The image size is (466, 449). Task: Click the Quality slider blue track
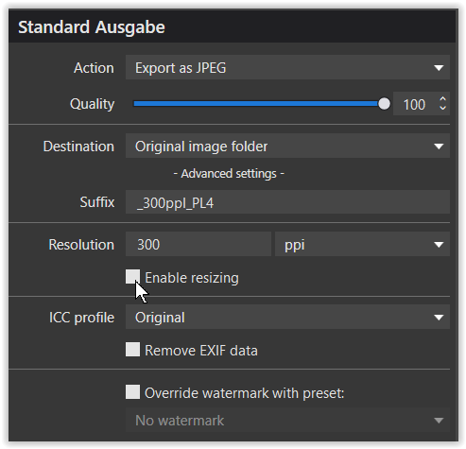click(256, 104)
